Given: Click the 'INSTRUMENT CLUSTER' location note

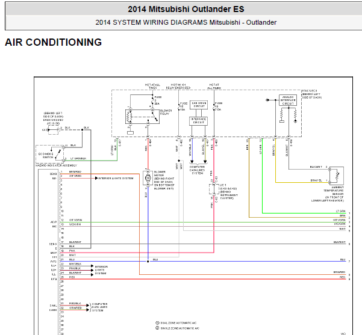Looking at the screenshot, I should 229,197.
